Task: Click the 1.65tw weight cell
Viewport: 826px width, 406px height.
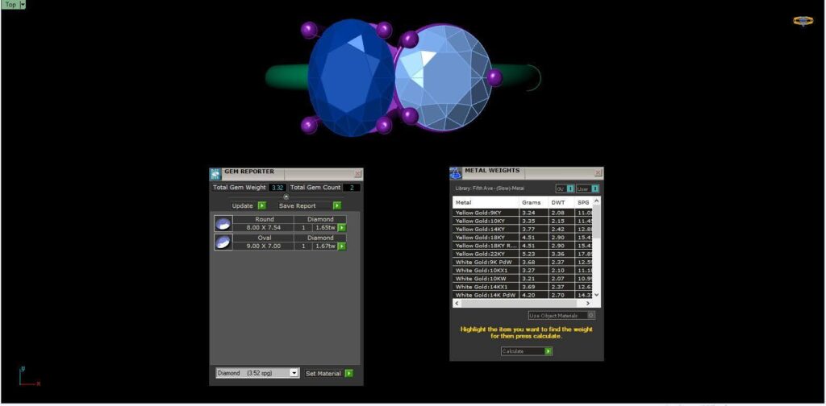Action: [324, 228]
